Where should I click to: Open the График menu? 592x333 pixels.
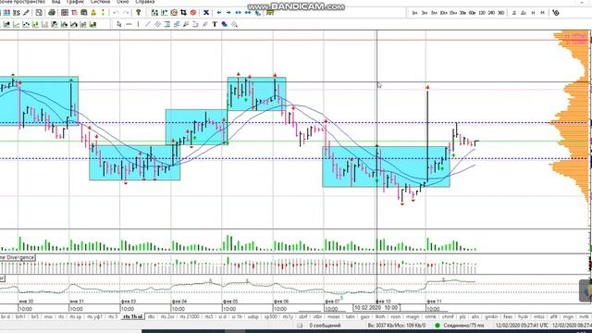click(x=75, y=2)
